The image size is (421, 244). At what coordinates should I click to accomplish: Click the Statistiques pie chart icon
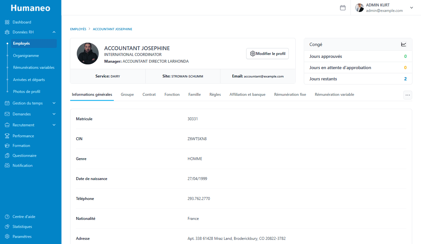[x=7, y=227]
